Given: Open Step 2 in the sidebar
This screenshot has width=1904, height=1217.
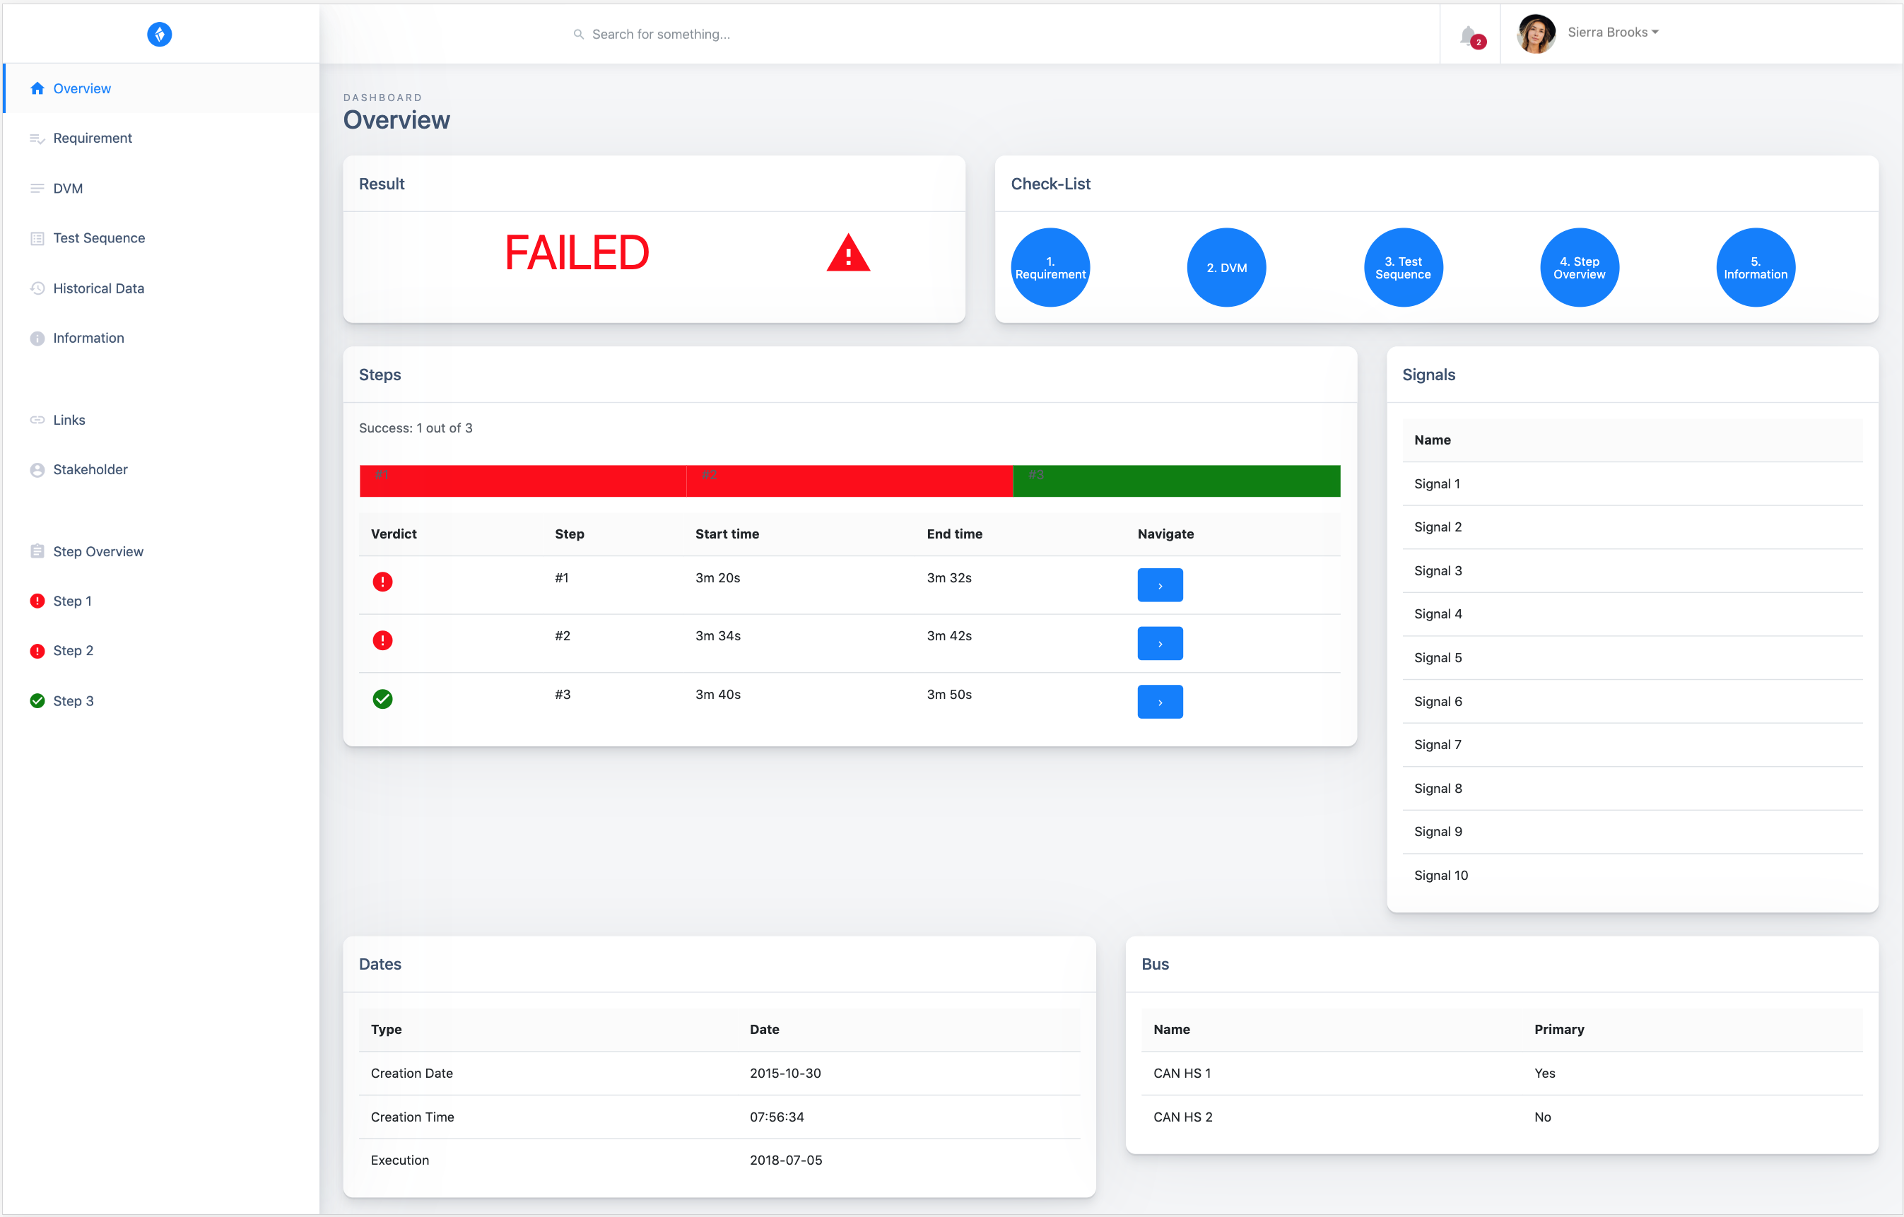Looking at the screenshot, I should (x=161, y=651).
